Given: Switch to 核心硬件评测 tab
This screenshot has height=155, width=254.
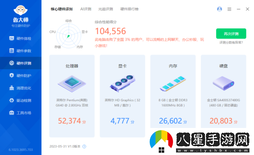Looking at the screenshot, I should pos(61,9).
